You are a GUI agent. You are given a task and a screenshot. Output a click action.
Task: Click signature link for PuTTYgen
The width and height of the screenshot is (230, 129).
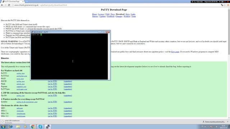click(68, 89)
